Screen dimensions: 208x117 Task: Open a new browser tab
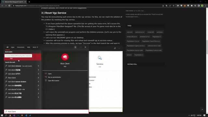29,2
